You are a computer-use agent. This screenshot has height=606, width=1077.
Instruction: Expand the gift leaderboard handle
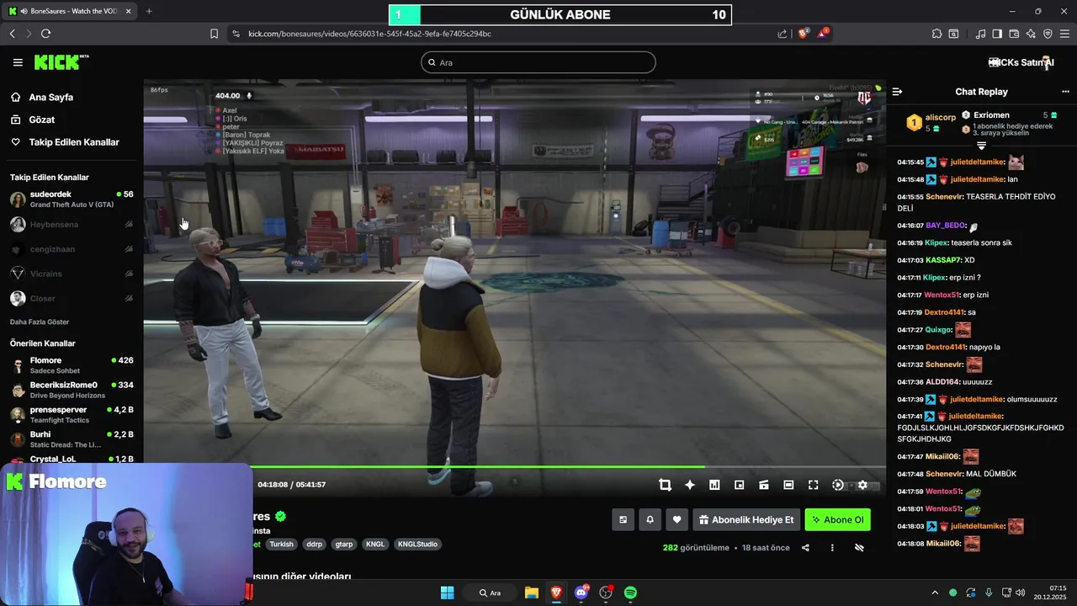tap(981, 146)
